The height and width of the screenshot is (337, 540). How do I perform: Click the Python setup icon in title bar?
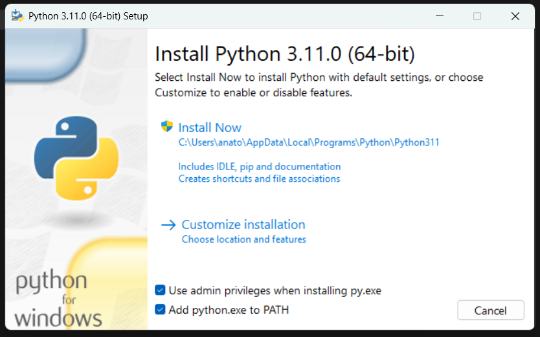tap(17, 16)
